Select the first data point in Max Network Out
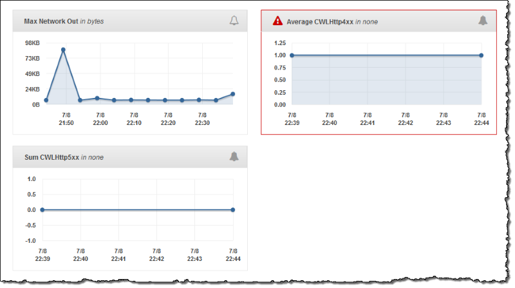 (46, 101)
